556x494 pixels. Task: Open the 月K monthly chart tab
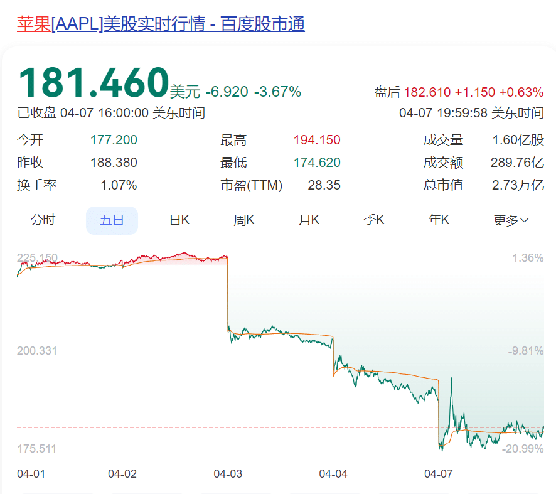(309, 220)
